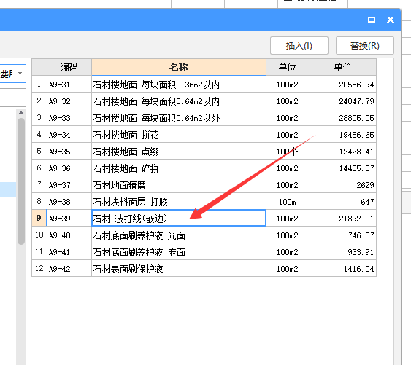Select row 石材楼地面 碎拼
Image resolution: width=411 pixels, height=365 pixels.
179,168
